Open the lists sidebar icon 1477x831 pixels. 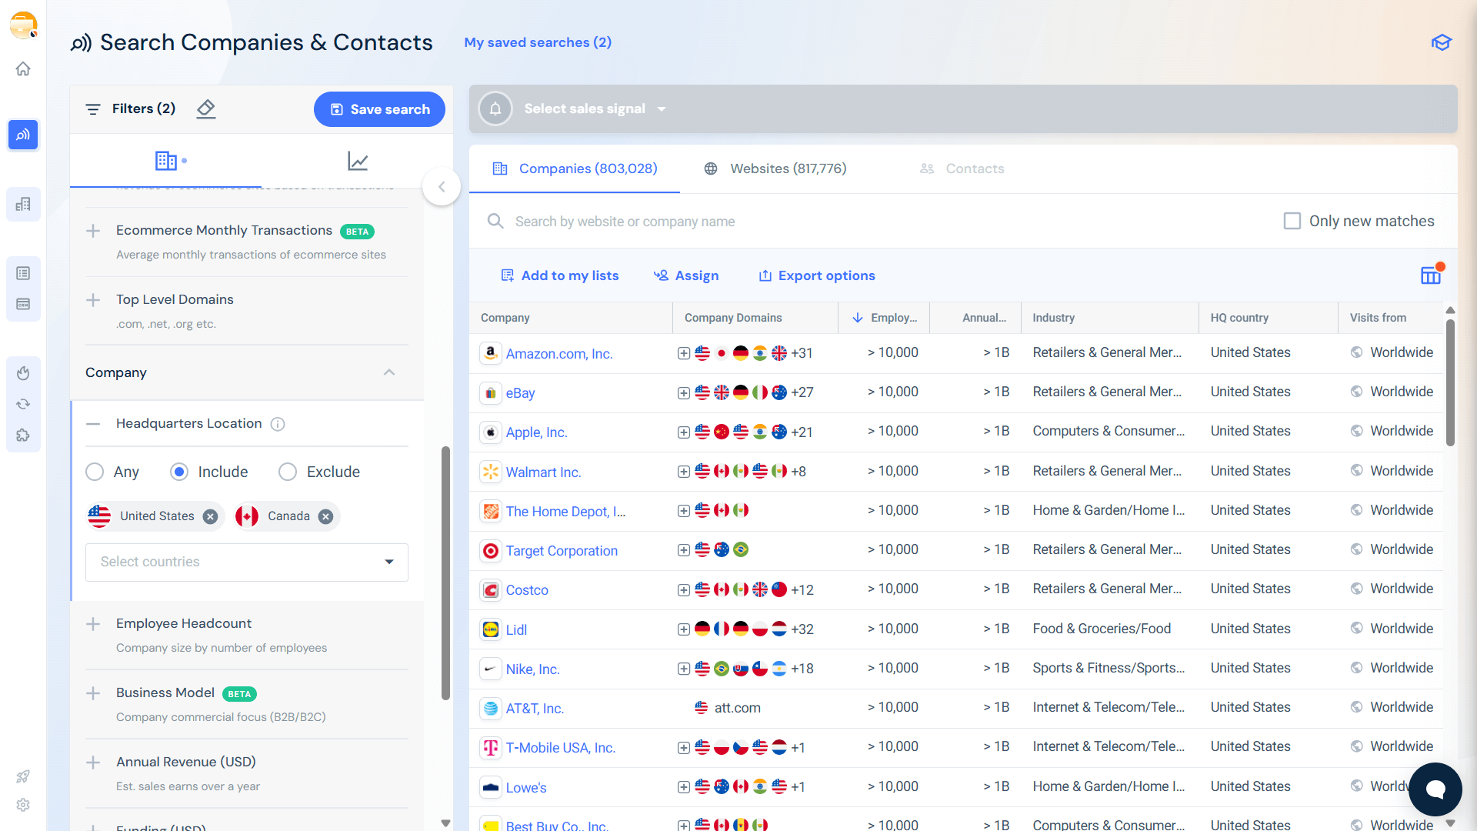coord(23,273)
